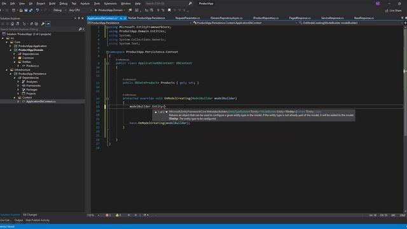Image resolution: width=407 pixels, height=229 pixels.
Task: Show next overload in signature help tooltip
Action: (167, 112)
